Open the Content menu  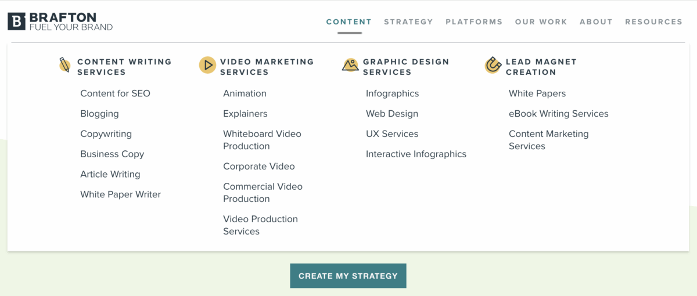pos(349,21)
